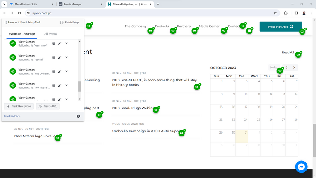
Task: Click event badge on New Niterra logo article
Action: 58,138
